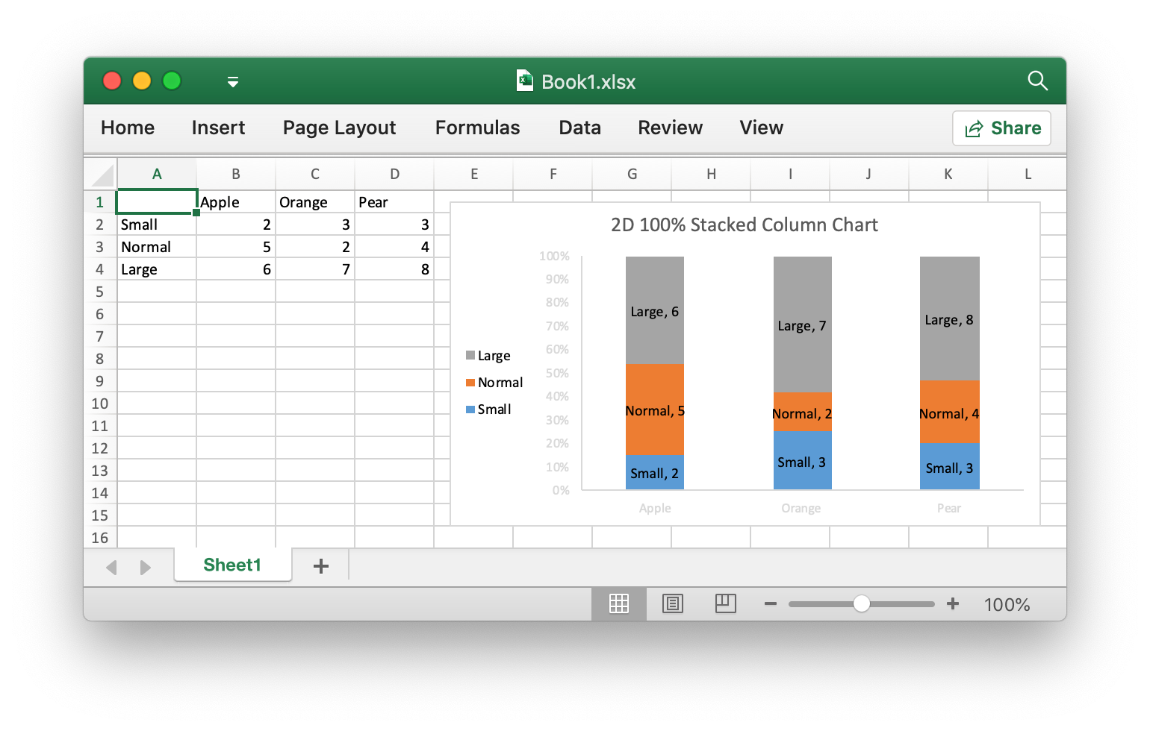This screenshot has height=731, width=1150.
Task: Click the 100% zoom label
Action: pos(1006,604)
